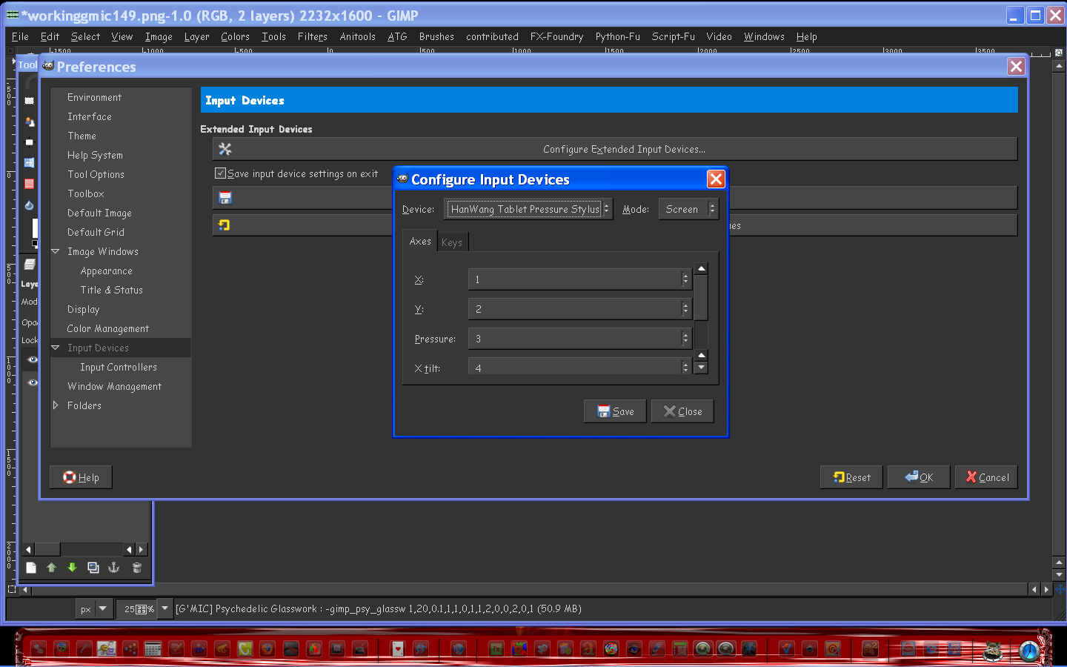Click the cat icon in the taskbar tray
Screen dimensions: 1067x667
[x=992, y=651]
